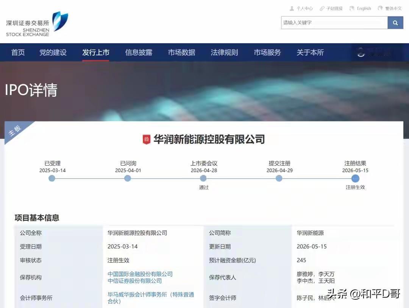
Task: Click the 2026-05-15 date under 注册结果
Action: pyautogui.click(x=355, y=170)
